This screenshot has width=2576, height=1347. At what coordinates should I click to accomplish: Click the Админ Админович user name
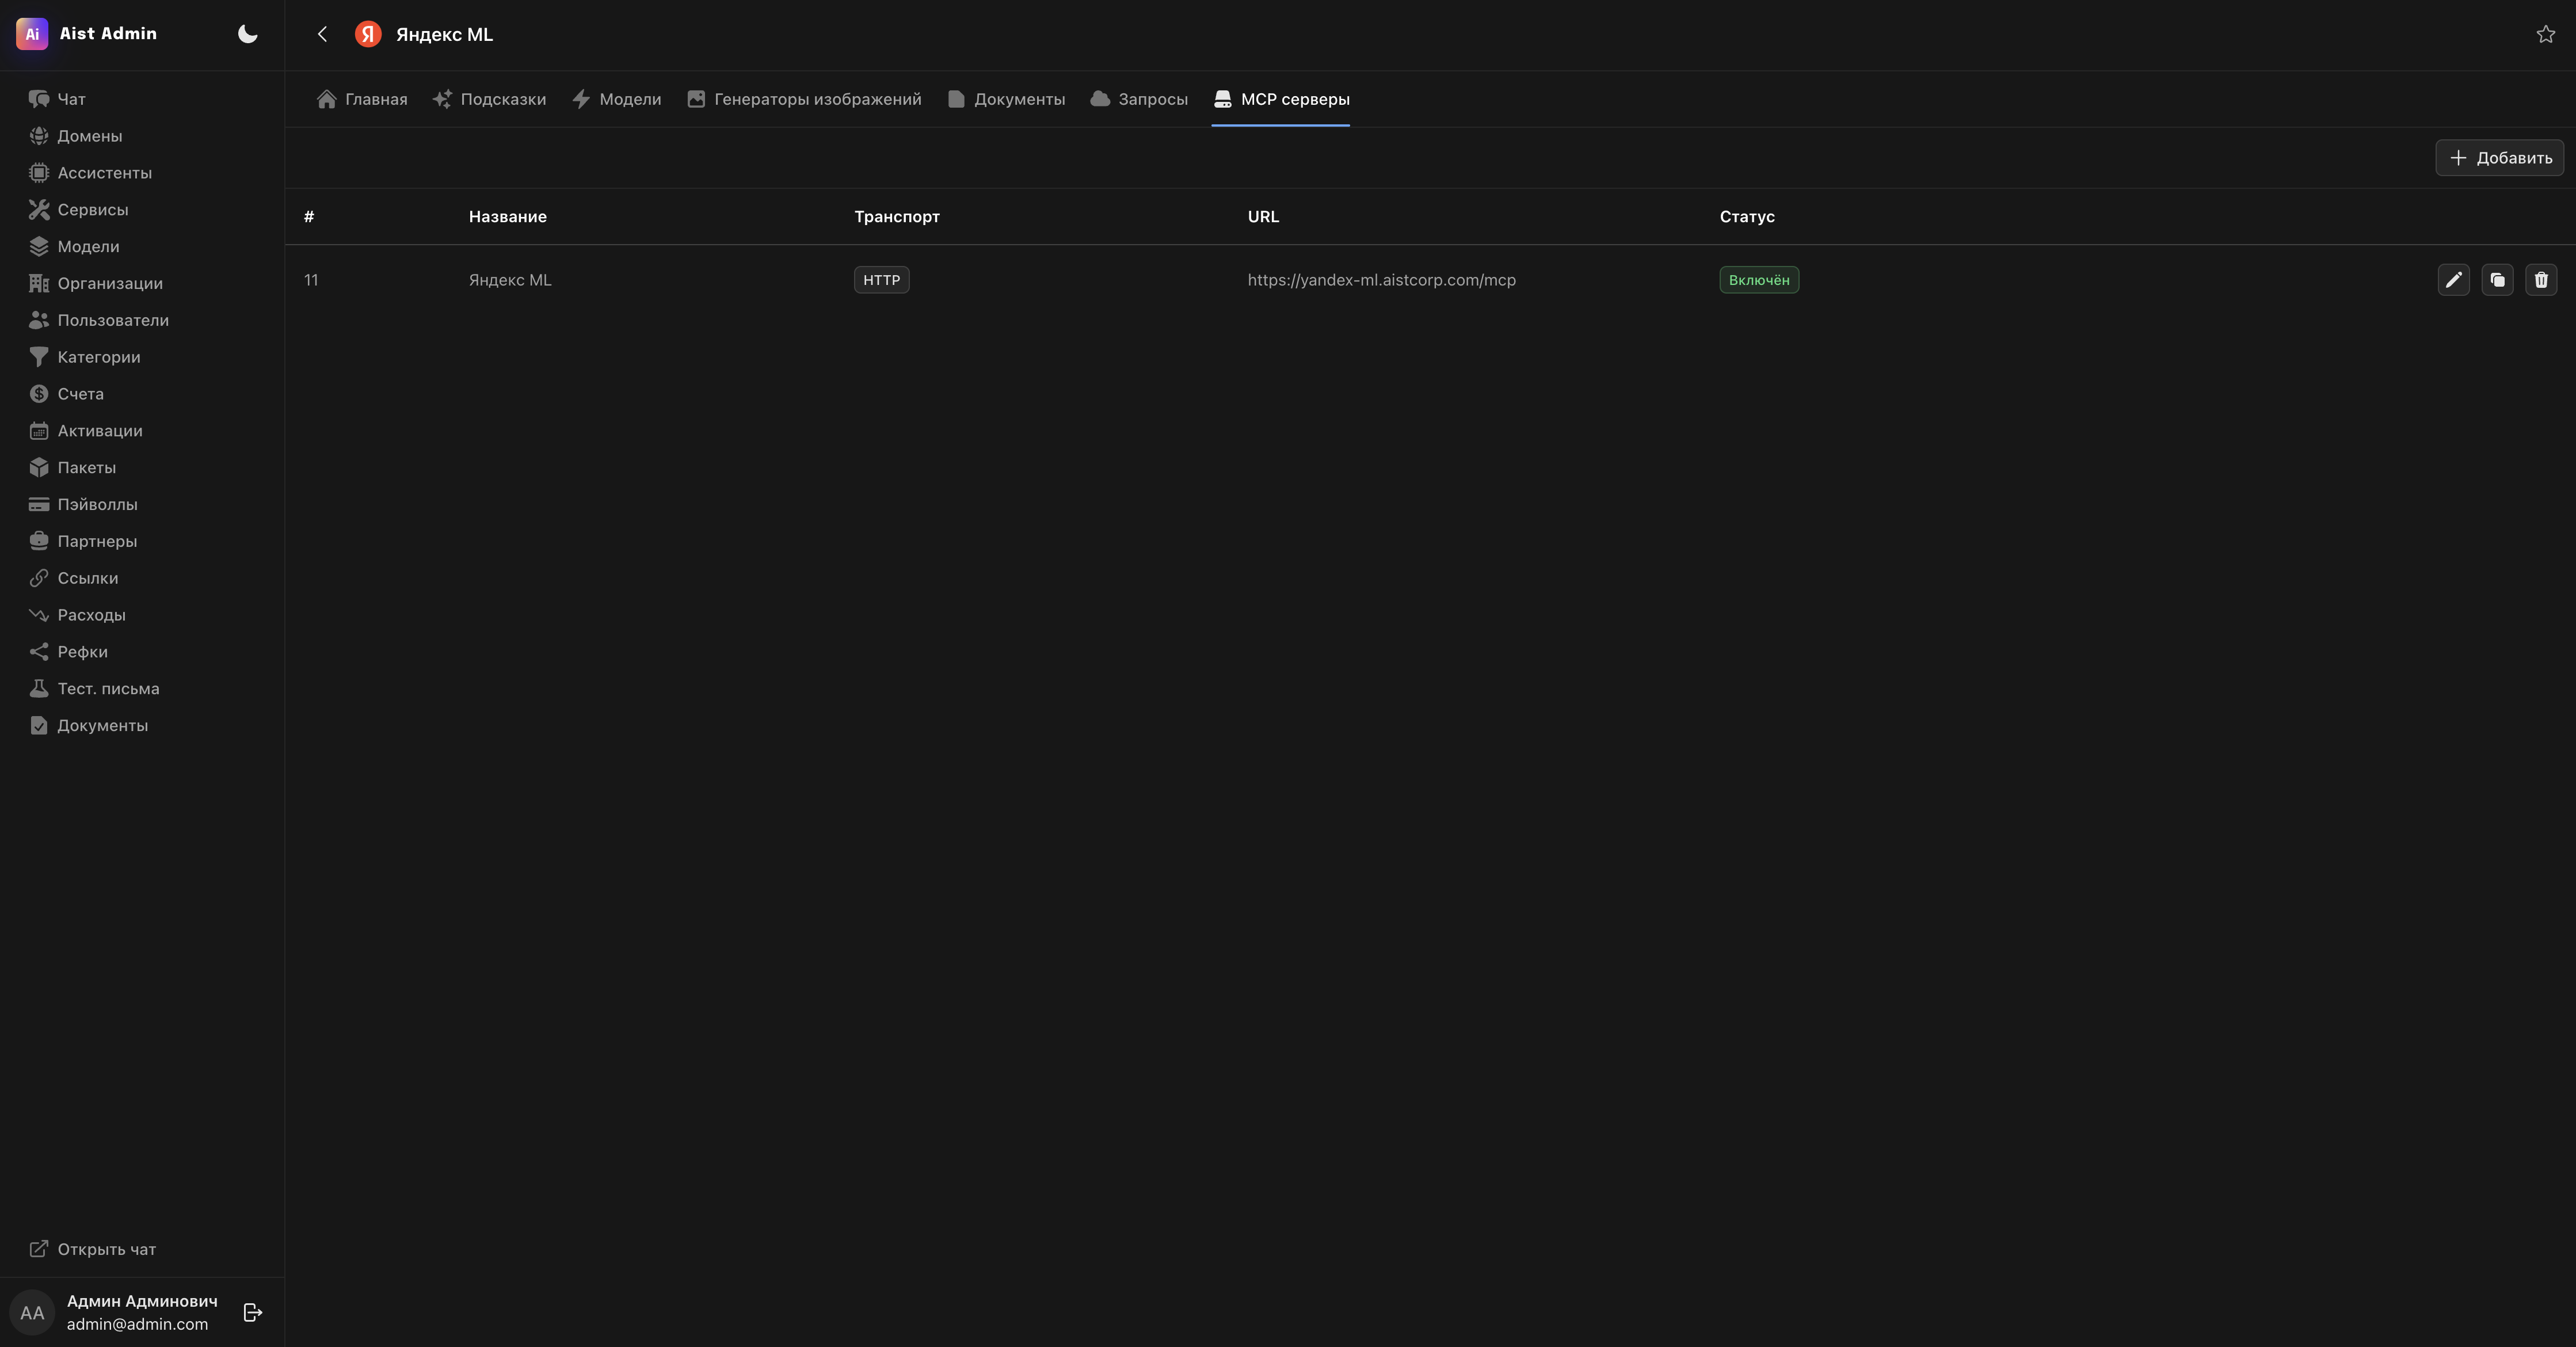coord(142,1301)
